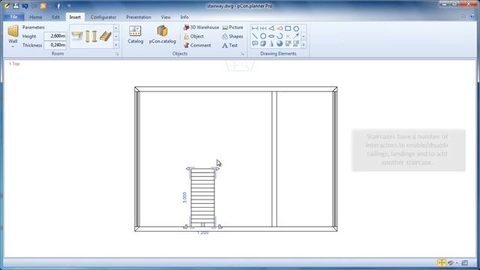
Task: Select the 3D cube drawing tool
Action: (263, 43)
